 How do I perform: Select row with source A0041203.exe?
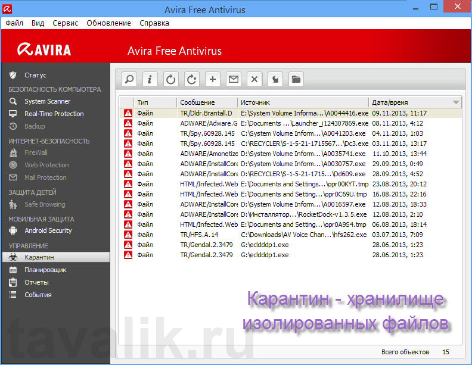point(290,133)
